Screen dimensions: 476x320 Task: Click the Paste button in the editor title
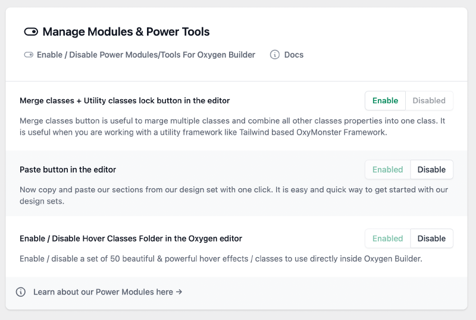point(68,170)
